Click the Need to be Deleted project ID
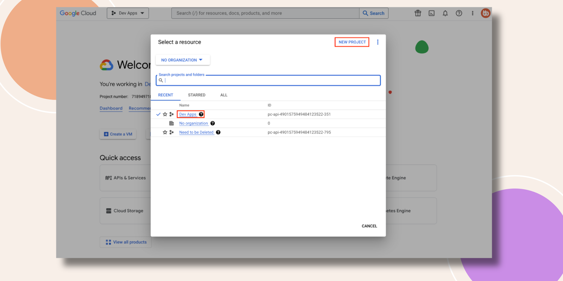563x281 pixels. pyautogui.click(x=299, y=132)
